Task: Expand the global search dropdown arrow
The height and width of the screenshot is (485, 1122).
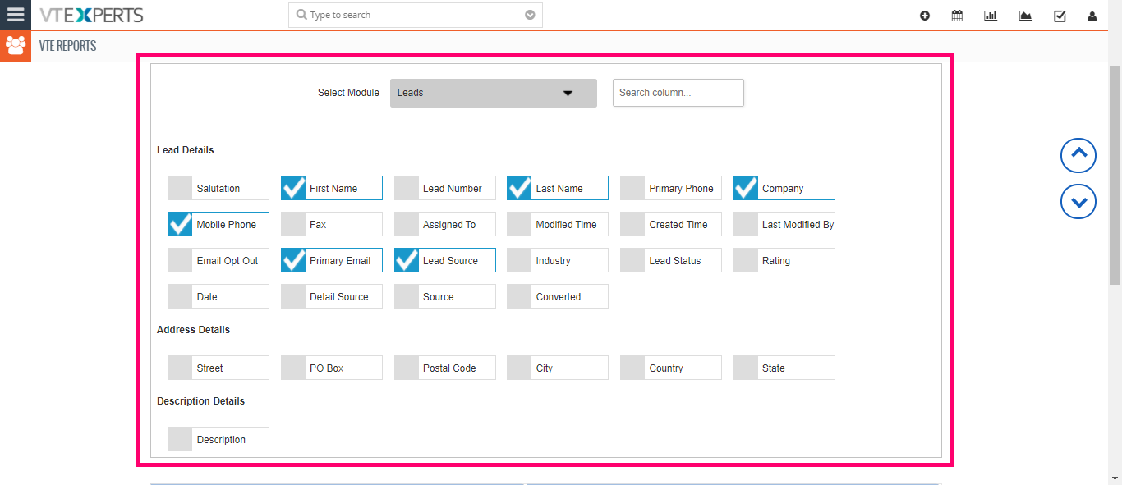Action: [x=530, y=15]
